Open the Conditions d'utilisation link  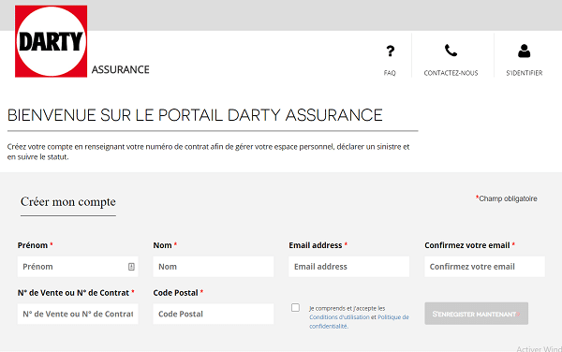339,317
